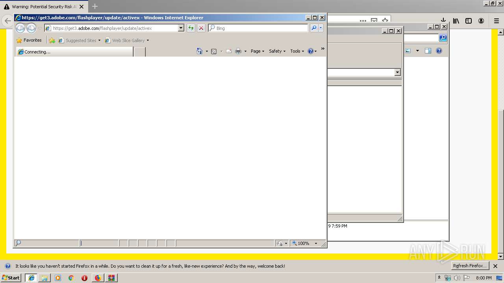Toggle the preview pane icon in rear window

428,51
